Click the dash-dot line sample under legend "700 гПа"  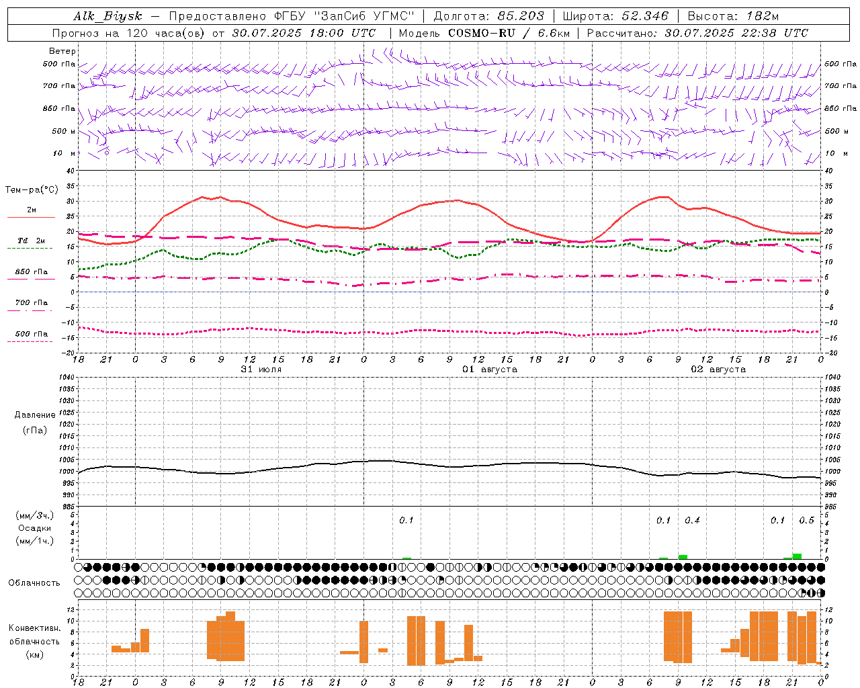click(30, 310)
